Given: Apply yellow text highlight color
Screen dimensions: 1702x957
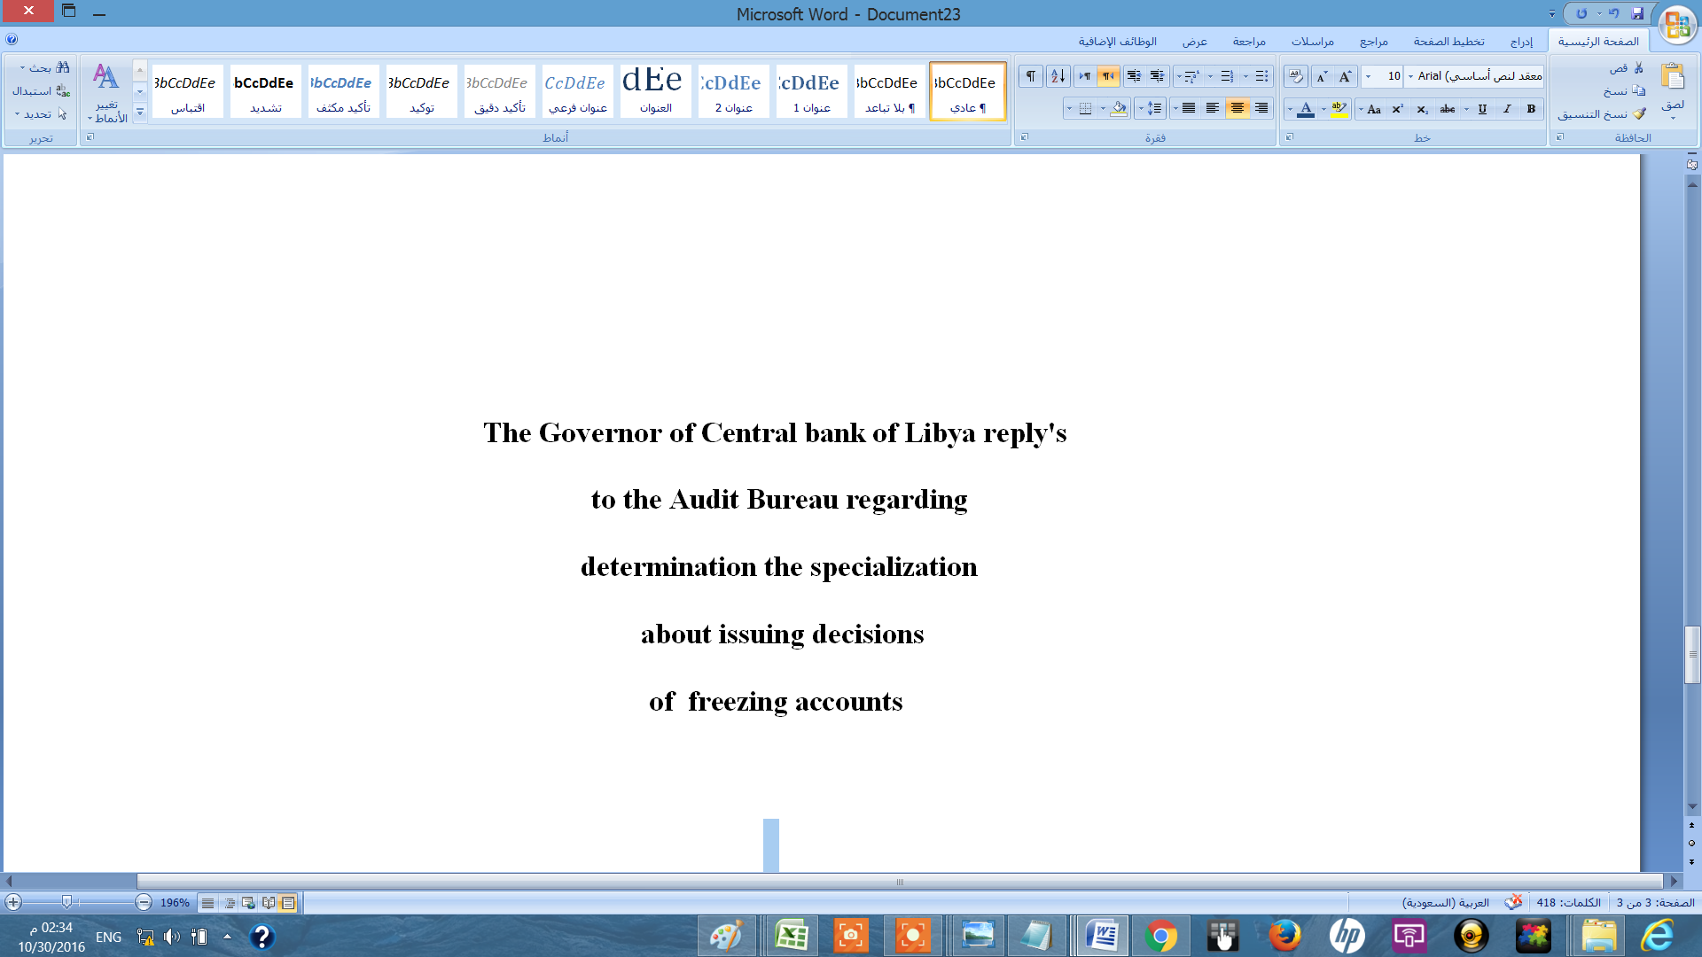Looking at the screenshot, I should pyautogui.click(x=1339, y=109).
